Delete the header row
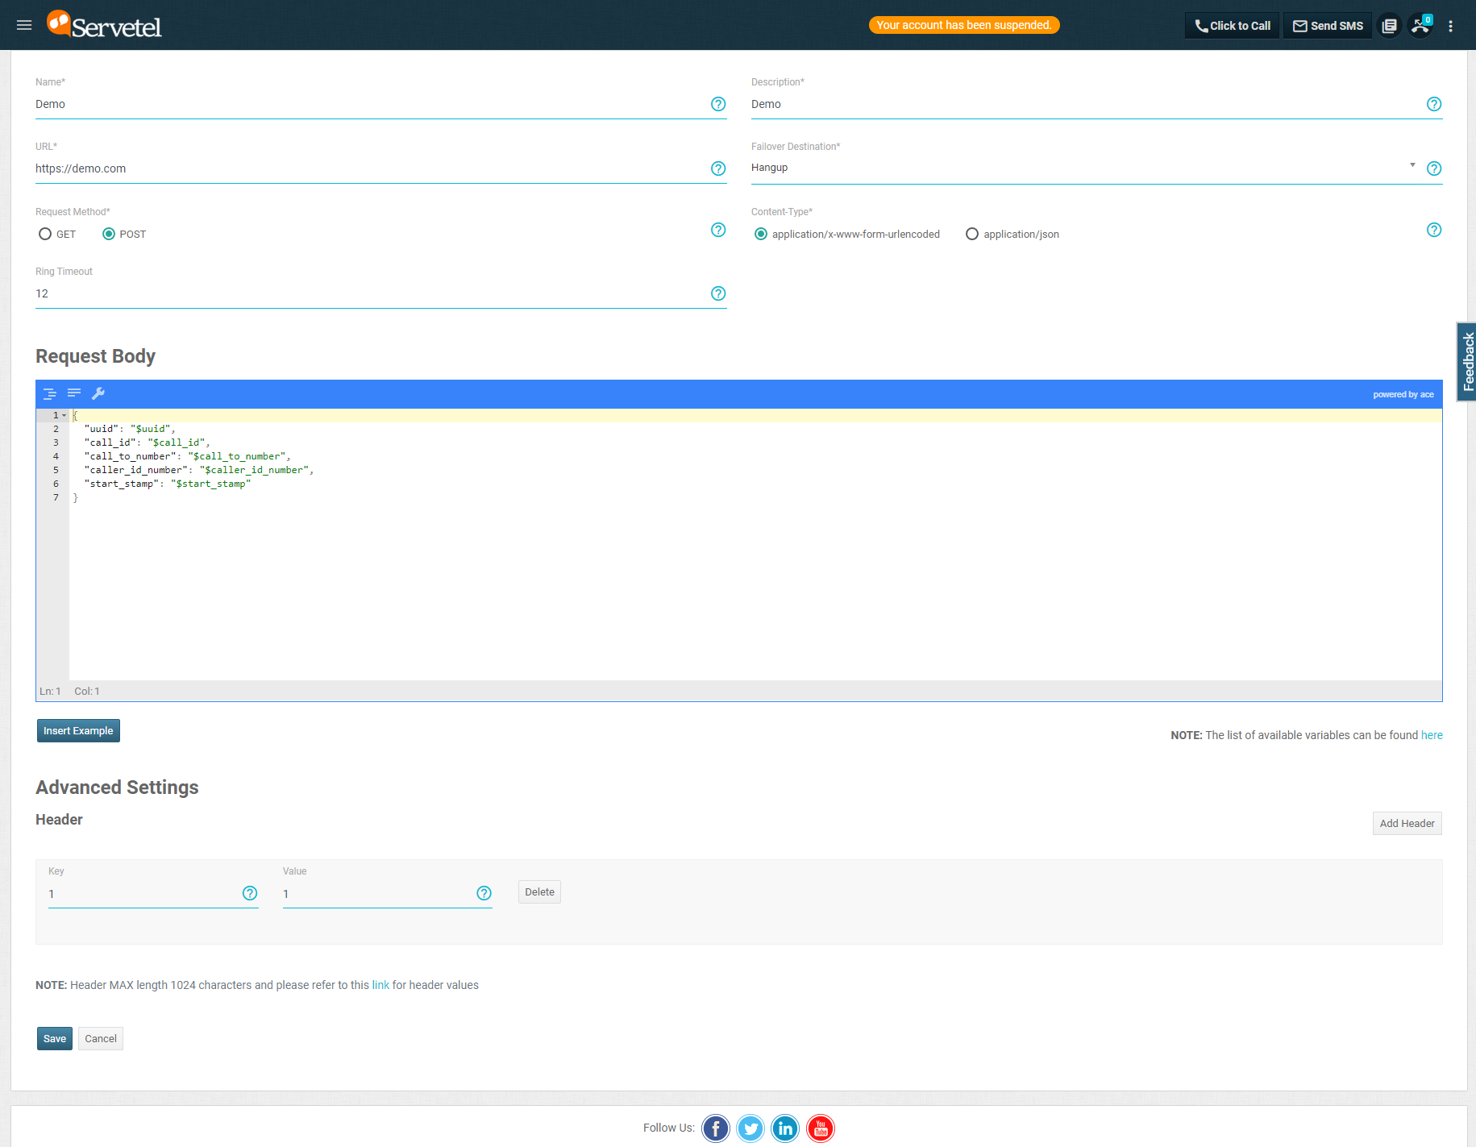The image size is (1476, 1147). tap(539, 891)
